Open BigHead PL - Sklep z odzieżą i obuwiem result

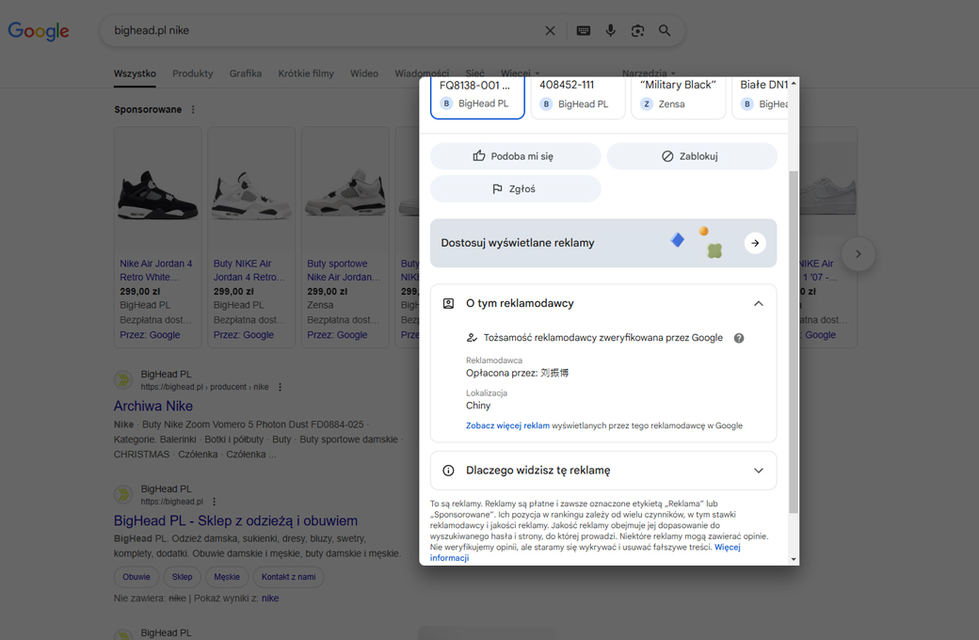click(235, 520)
